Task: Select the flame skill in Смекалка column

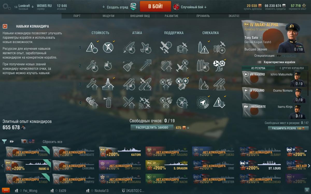Action: click(203, 84)
